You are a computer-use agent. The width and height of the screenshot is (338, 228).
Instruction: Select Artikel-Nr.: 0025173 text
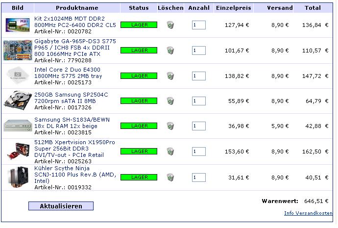tap(63, 82)
